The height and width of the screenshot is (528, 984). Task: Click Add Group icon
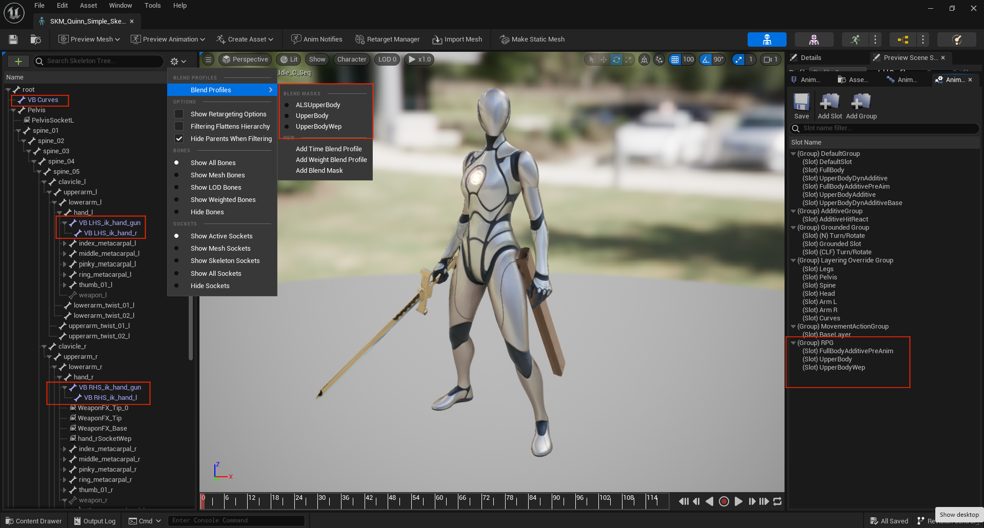click(861, 106)
